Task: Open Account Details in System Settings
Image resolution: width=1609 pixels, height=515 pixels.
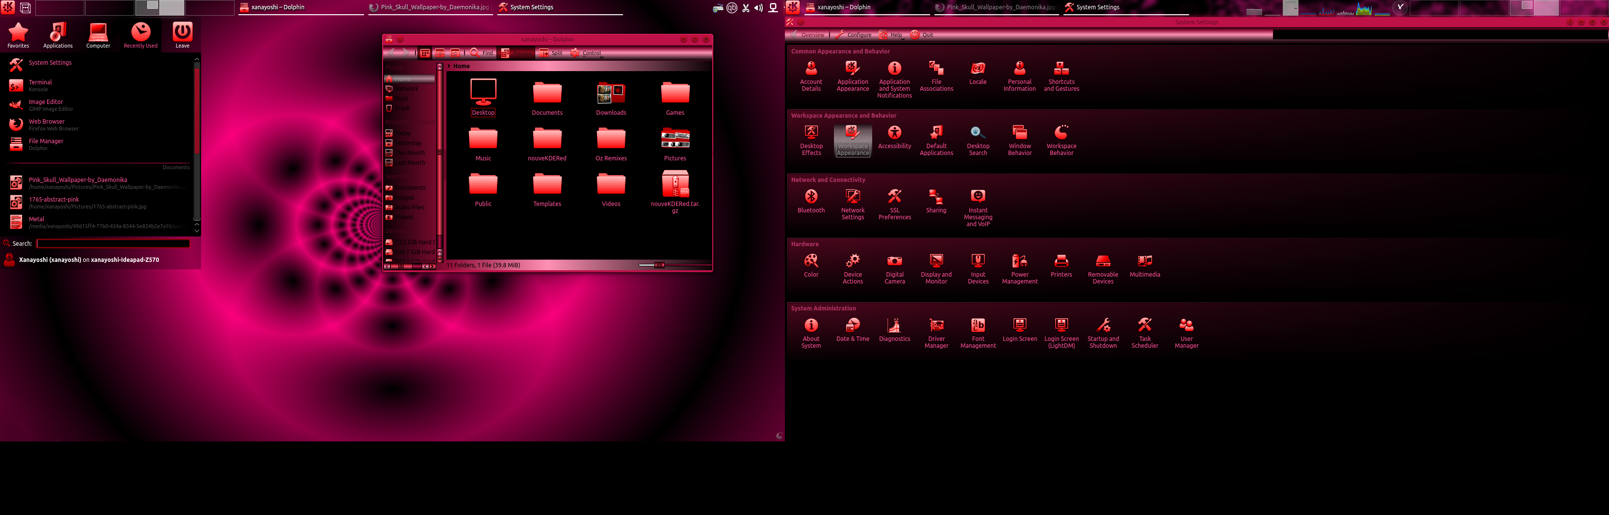Action: point(811,76)
